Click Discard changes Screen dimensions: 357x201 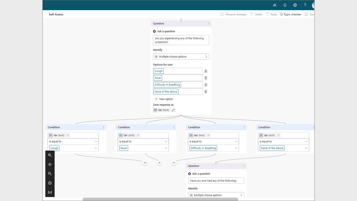click(233, 15)
